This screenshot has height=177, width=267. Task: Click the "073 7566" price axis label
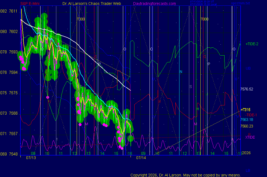point(9,113)
